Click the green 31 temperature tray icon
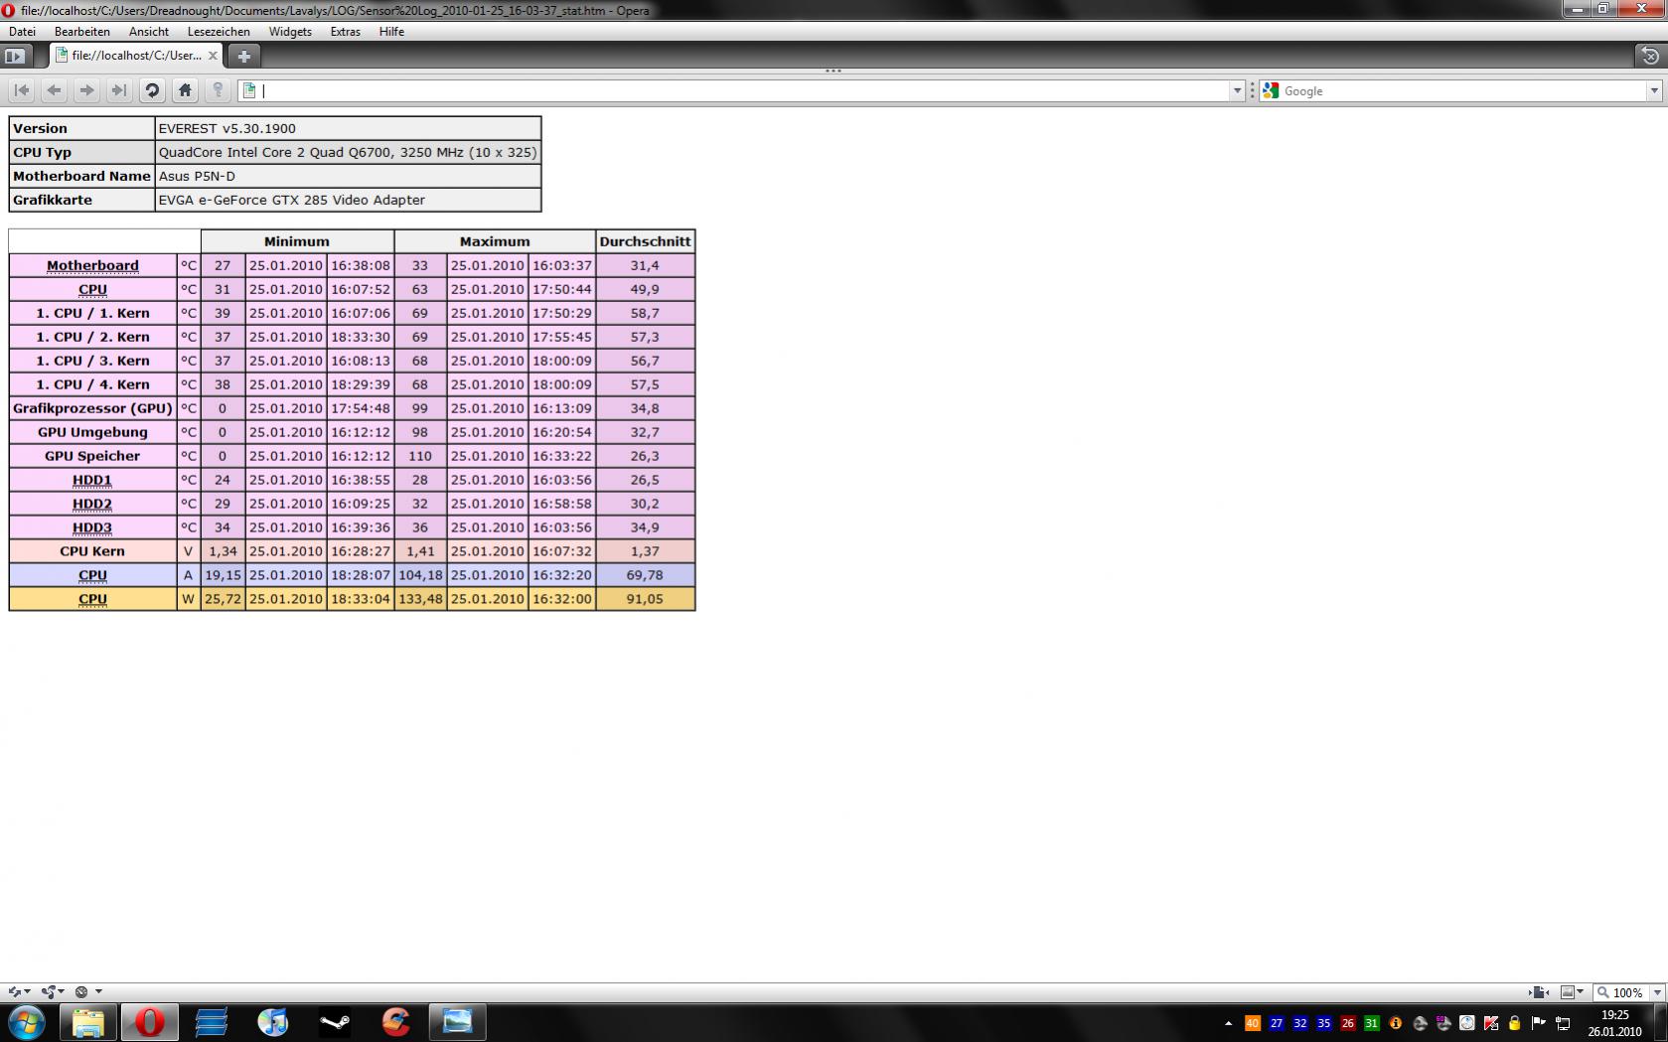The height and width of the screenshot is (1042, 1668). coord(1372,1023)
